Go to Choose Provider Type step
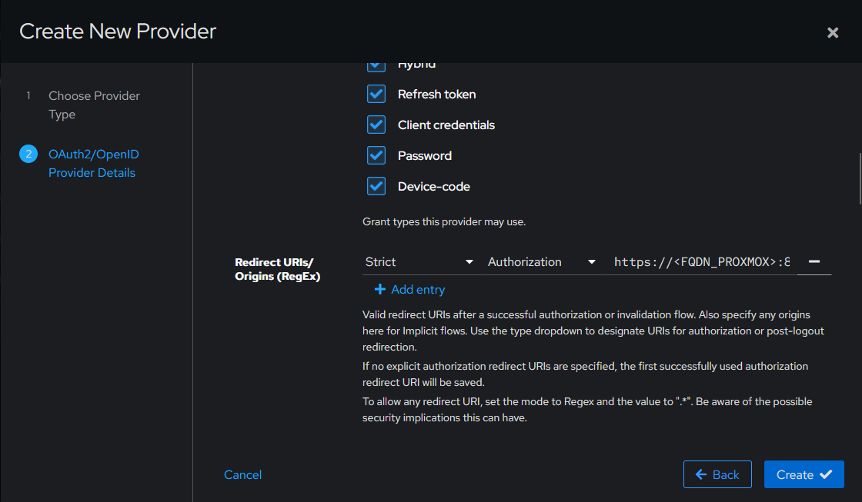This screenshot has height=502, width=862. (94, 105)
